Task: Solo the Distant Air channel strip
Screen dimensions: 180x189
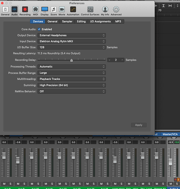Action: [163, 184]
